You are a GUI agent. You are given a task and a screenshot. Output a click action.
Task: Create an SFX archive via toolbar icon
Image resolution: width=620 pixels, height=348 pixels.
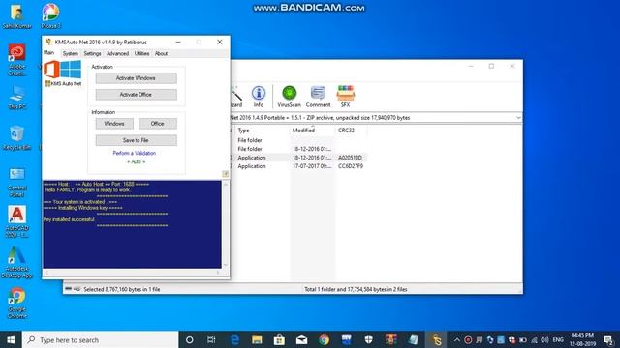[x=345, y=97]
